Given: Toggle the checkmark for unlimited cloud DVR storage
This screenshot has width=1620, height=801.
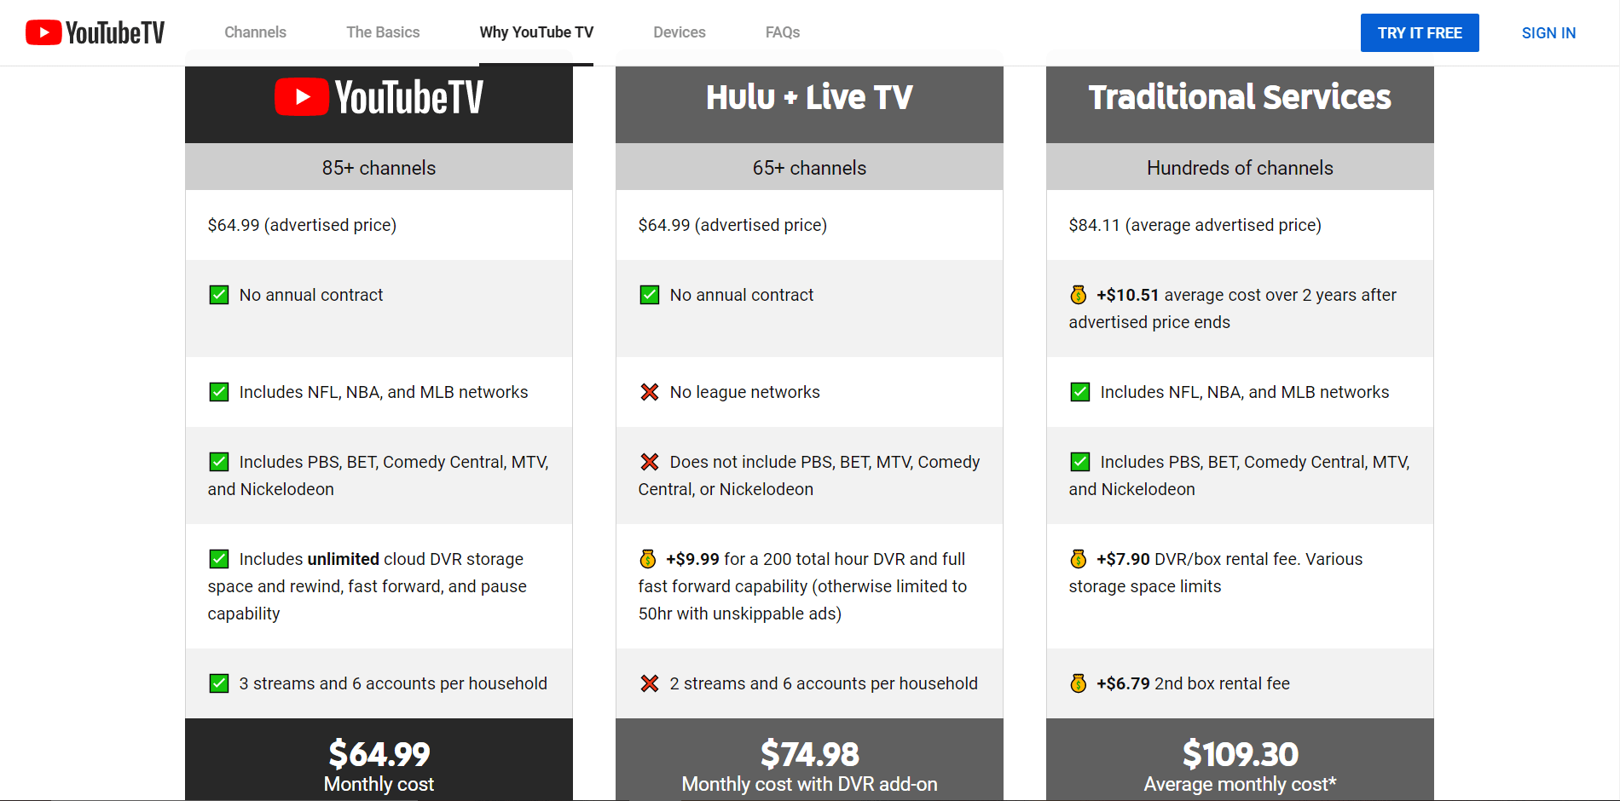Looking at the screenshot, I should tap(219, 559).
